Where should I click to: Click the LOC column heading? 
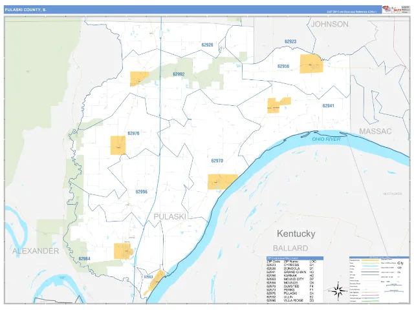[x=313, y=262]
